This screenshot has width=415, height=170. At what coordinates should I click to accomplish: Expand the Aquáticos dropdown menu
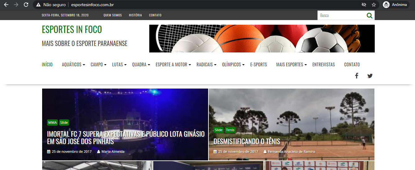[73, 64]
